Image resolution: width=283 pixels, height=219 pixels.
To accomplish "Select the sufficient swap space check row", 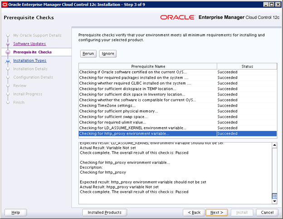I will coord(178,117).
